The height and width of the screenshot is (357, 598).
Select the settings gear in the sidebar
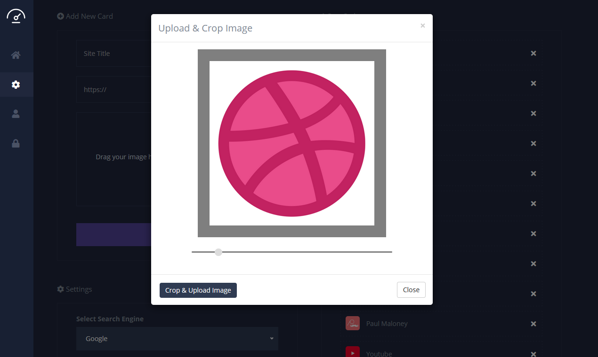(16, 85)
